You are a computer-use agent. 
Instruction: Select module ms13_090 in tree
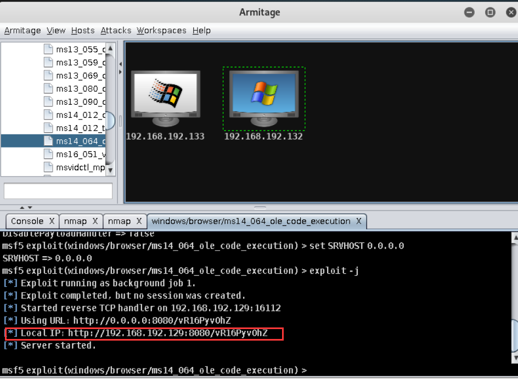click(x=81, y=101)
